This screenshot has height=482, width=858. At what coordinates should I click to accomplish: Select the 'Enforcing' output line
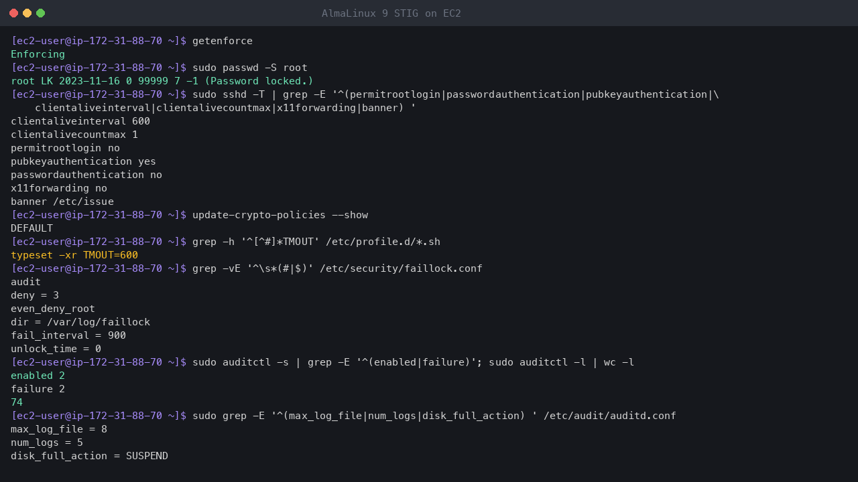point(38,54)
